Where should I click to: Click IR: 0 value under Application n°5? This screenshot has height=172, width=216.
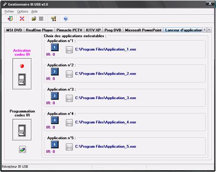coord(51,152)
